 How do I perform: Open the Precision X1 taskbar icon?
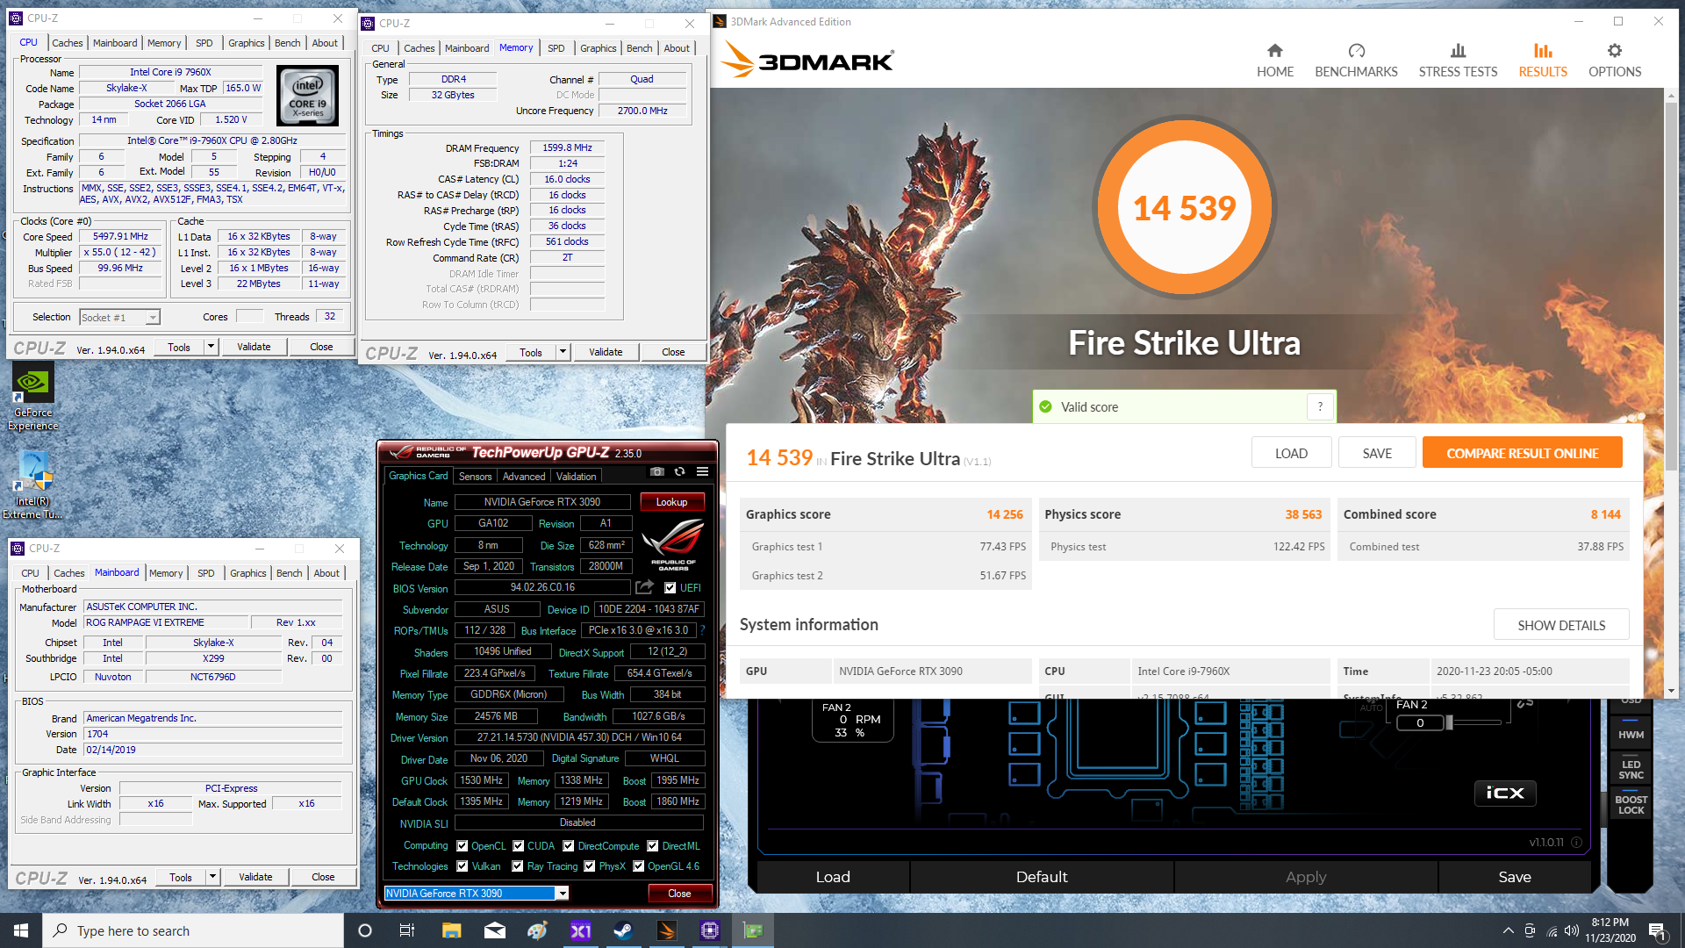pyautogui.click(x=580, y=930)
